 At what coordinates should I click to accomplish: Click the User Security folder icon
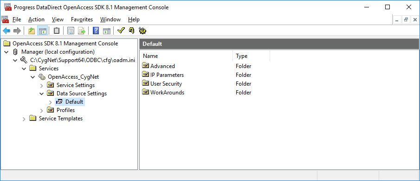145,83
